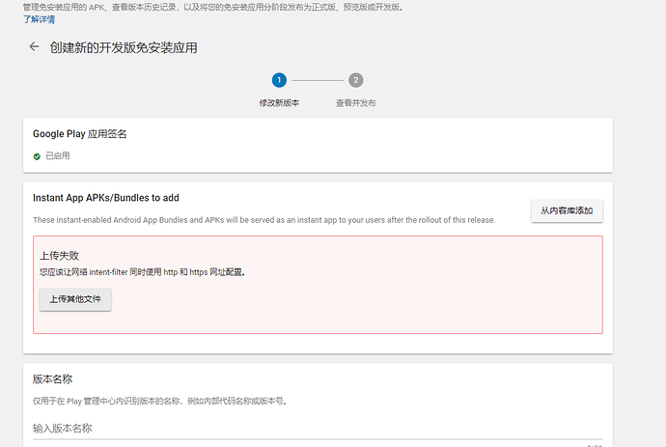Click the intent-filter http https error message
Screen dimensions: 666x447
coord(142,272)
